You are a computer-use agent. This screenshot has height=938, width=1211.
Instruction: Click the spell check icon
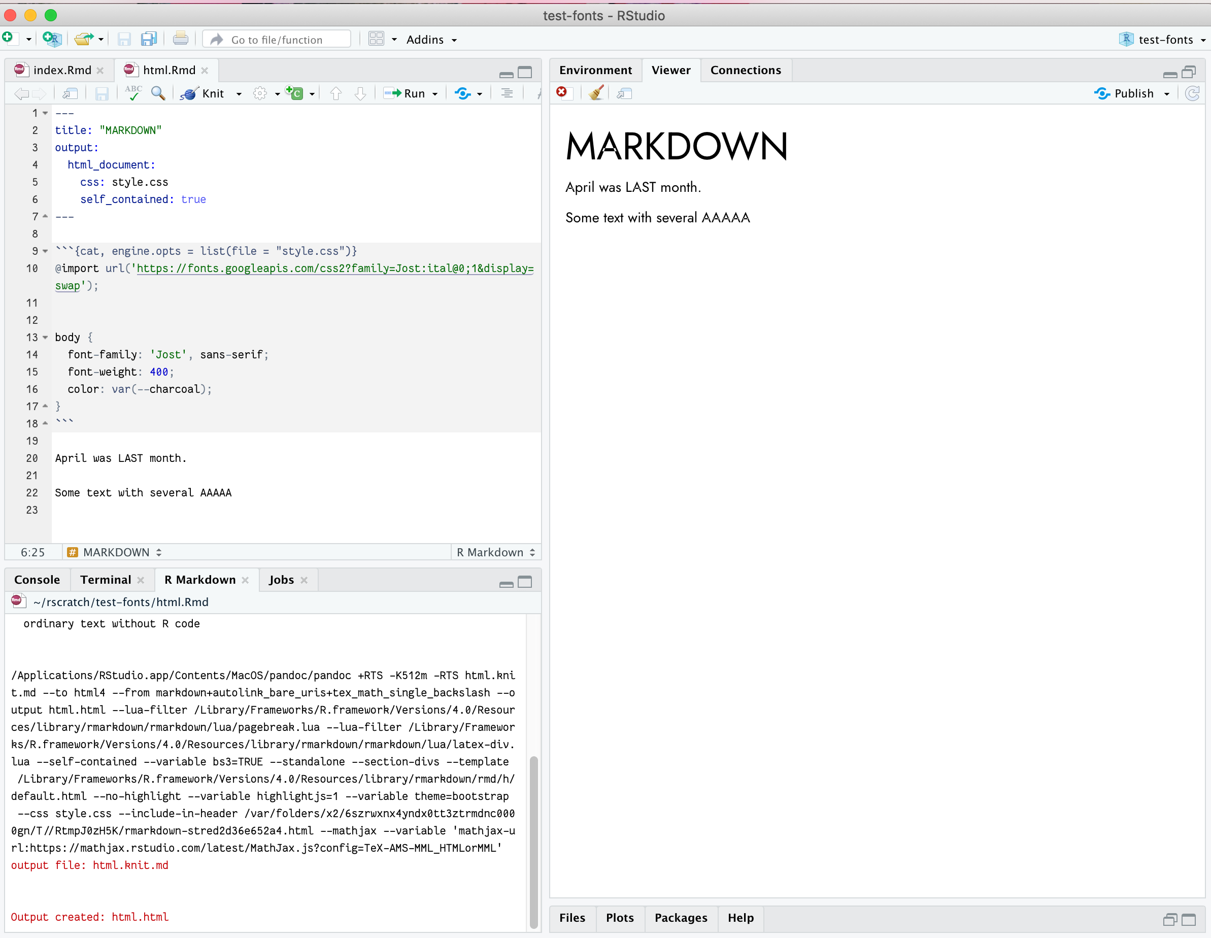coord(133,93)
